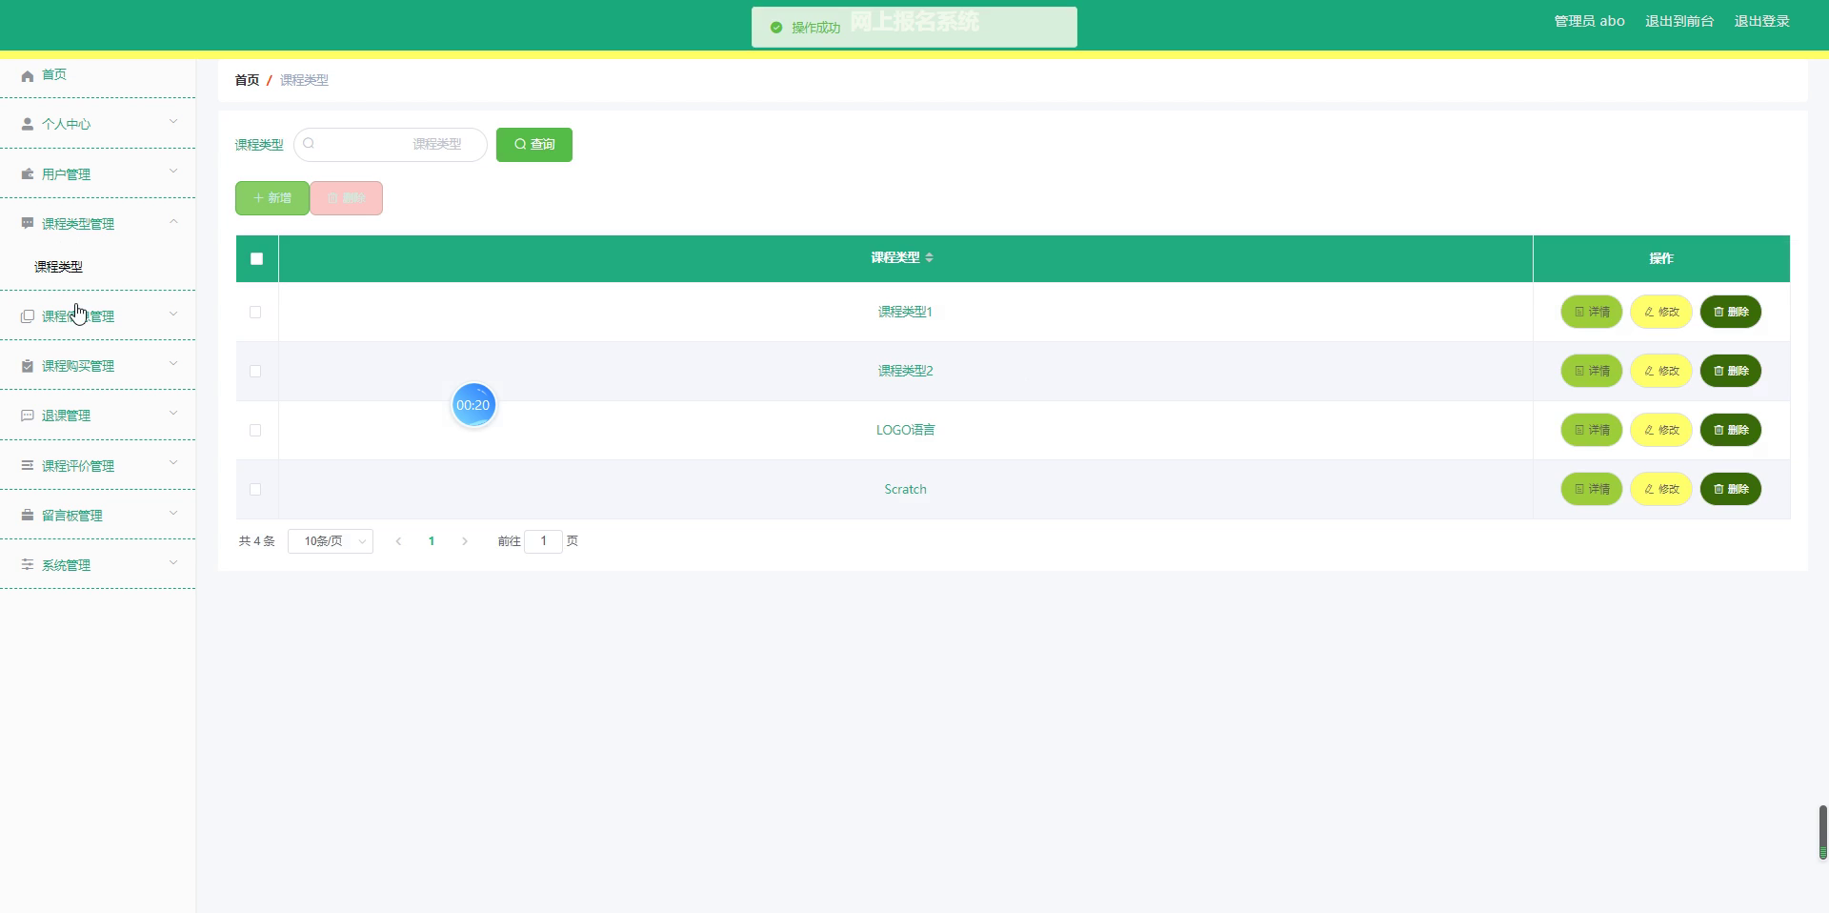This screenshot has height=913, width=1829.
Task: Click the 查询 search button
Action: click(534, 145)
